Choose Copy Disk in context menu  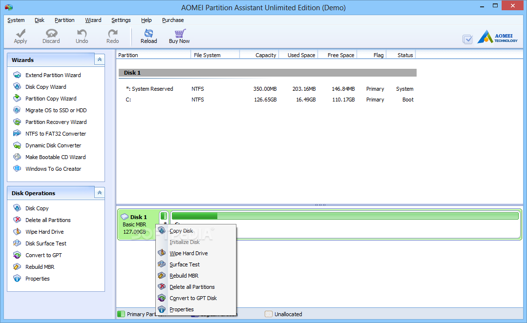click(x=196, y=231)
